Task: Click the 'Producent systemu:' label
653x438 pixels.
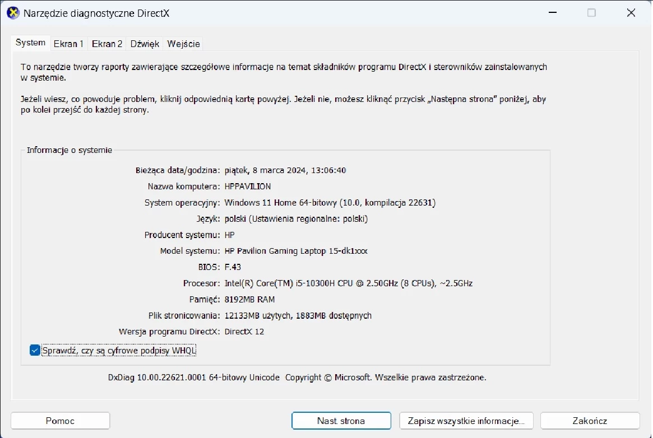Action: point(182,235)
